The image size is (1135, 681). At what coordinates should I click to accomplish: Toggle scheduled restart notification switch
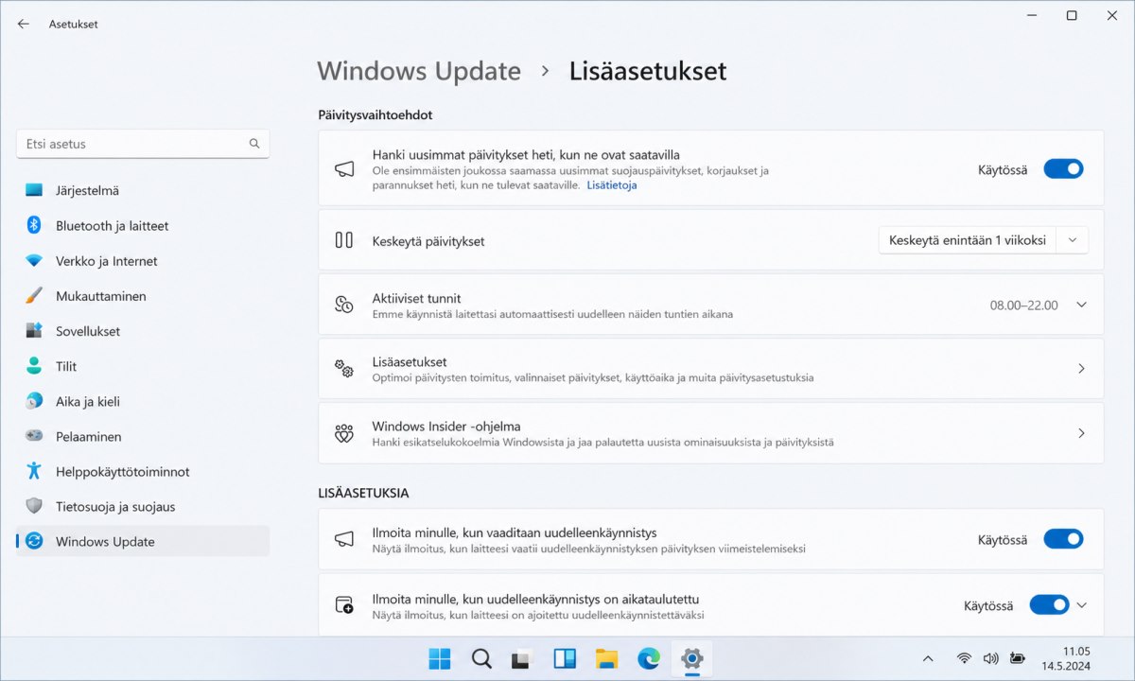click(1049, 604)
